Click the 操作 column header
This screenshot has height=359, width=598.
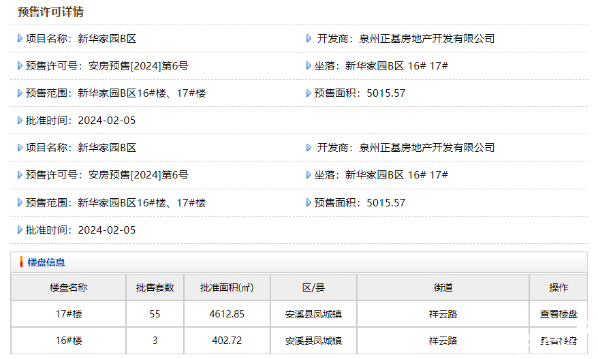pos(558,287)
